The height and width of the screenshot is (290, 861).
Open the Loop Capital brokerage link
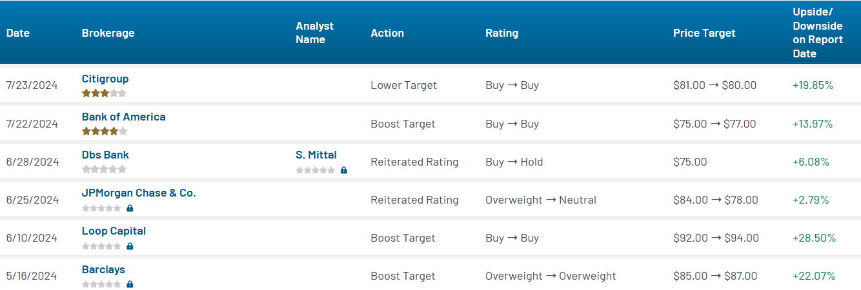[x=114, y=231]
